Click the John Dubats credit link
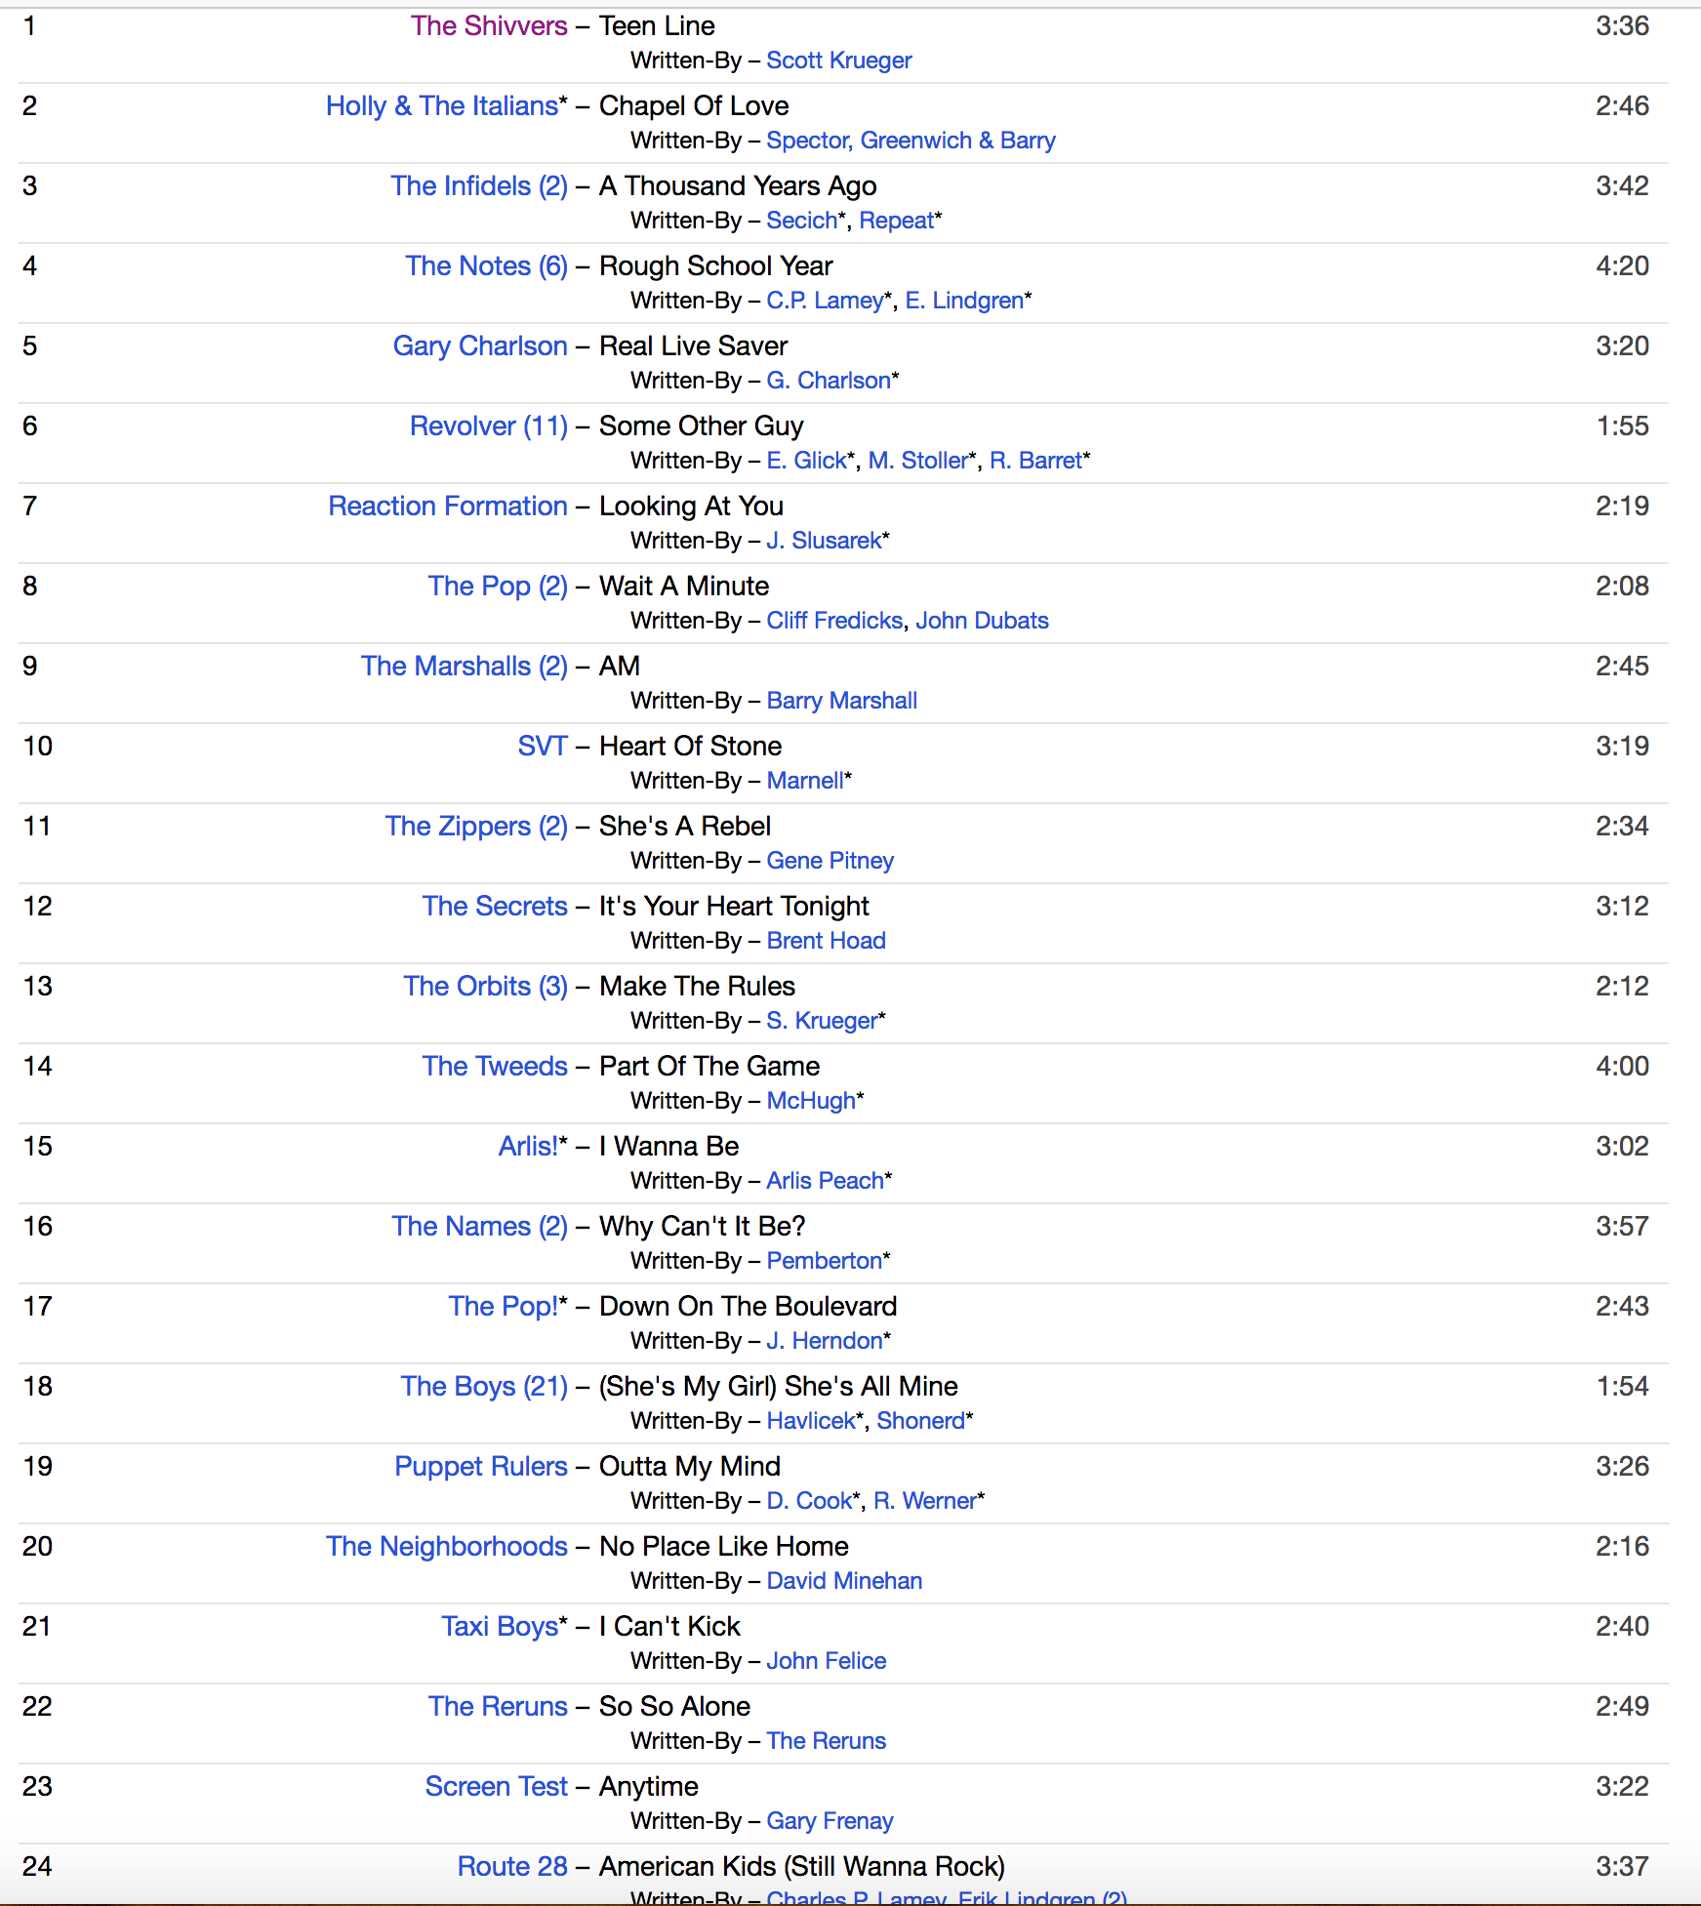The width and height of the screenshot is (1701, 1906). 982,621
